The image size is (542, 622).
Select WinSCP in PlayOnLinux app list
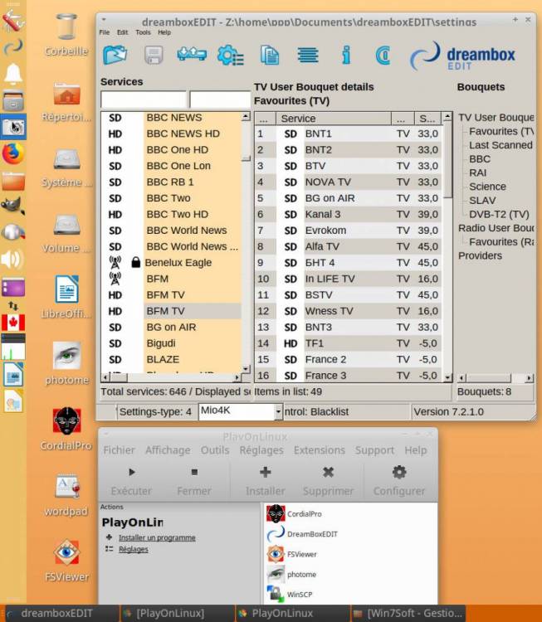[x=290, y=595]
